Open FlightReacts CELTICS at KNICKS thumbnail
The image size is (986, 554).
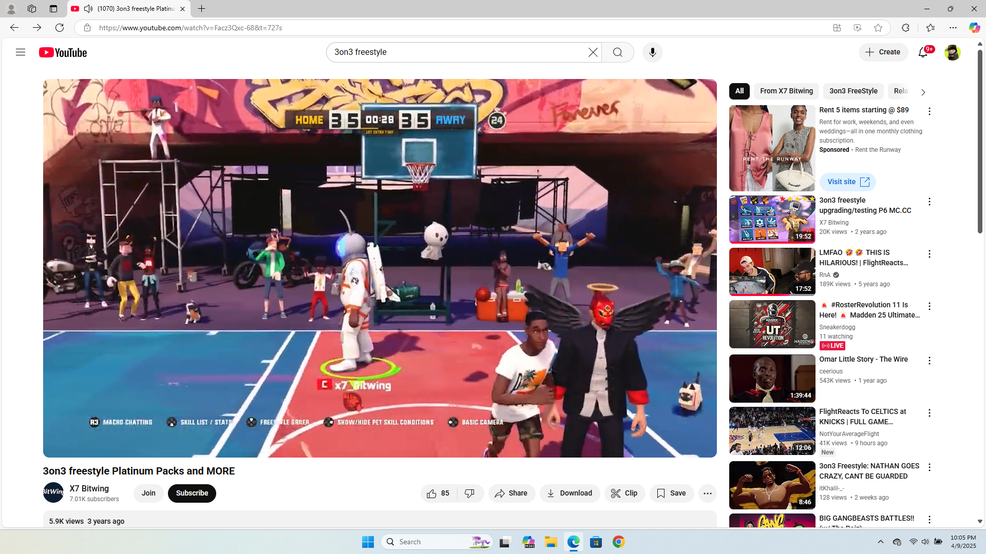click(772, 431)
